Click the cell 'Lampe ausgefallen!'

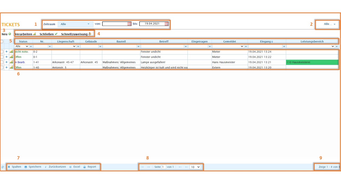click(164, 62)
